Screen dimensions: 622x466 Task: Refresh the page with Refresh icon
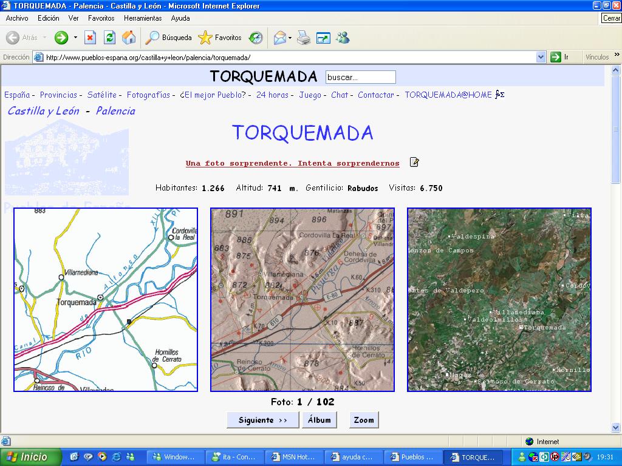point(109,38)
